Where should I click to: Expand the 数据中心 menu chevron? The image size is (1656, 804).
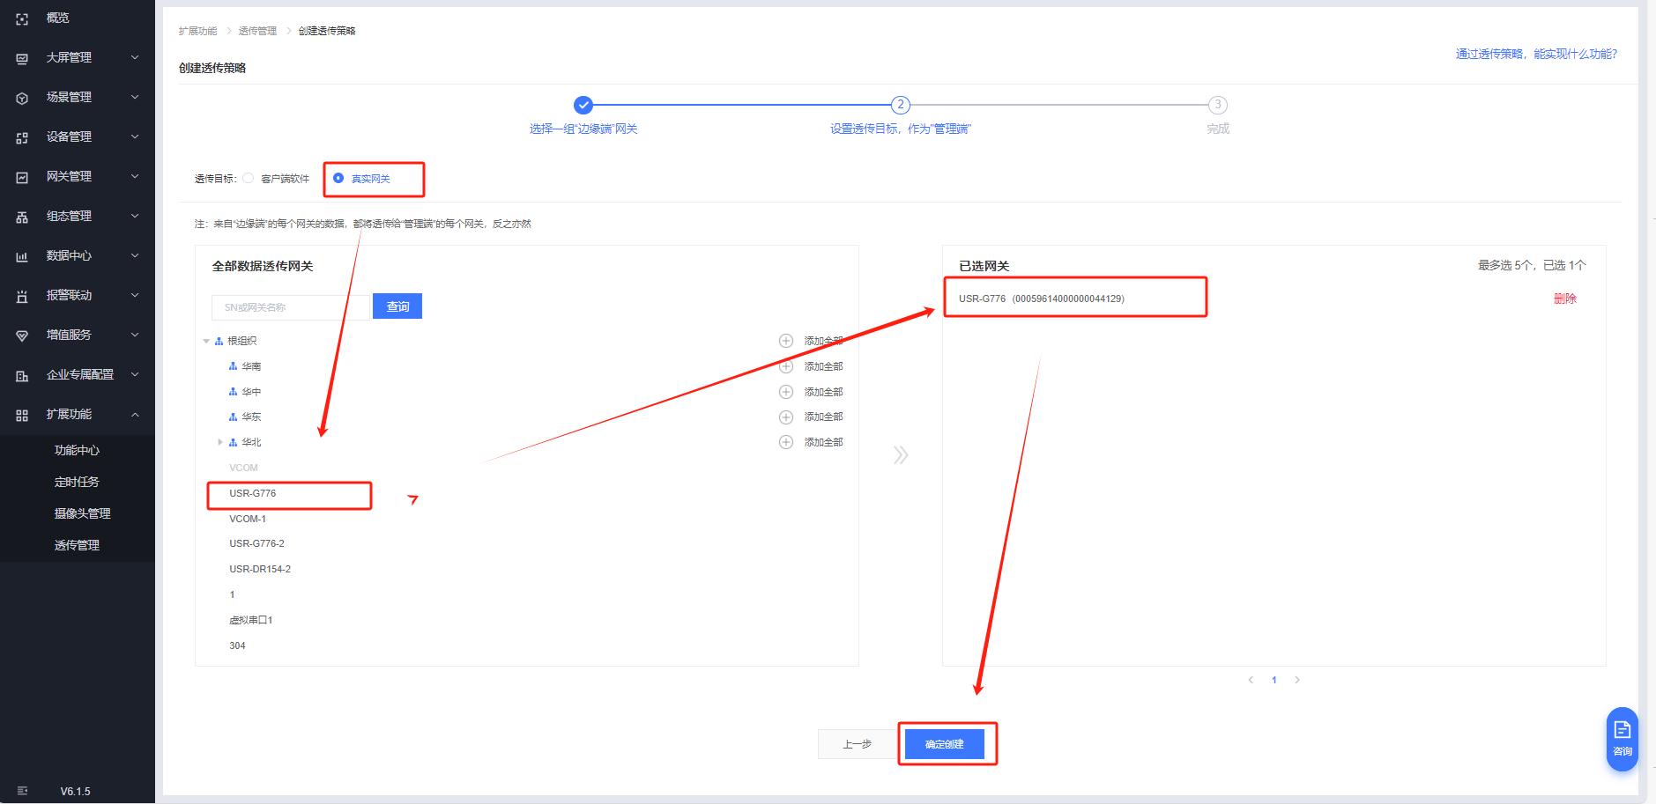[135, 255]
